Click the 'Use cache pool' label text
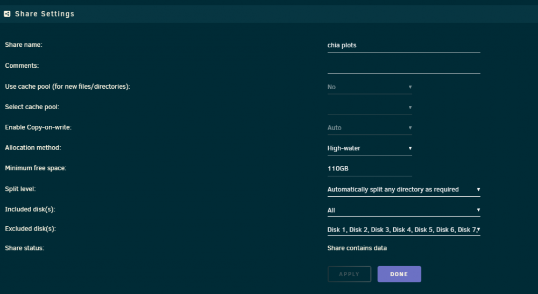This screenshot has width=538, height=294. pyautogui.click(x=68, y=87)
